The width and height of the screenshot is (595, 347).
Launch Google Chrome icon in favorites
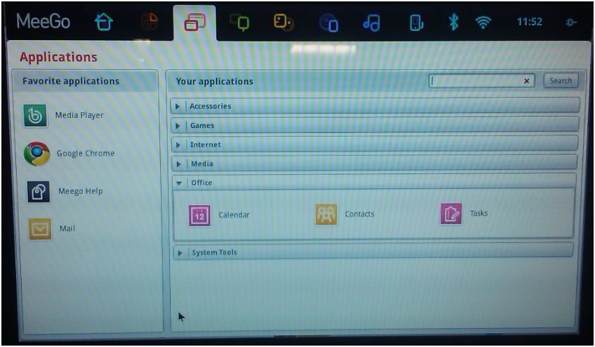pyautogui.click(x=37, y=154)
